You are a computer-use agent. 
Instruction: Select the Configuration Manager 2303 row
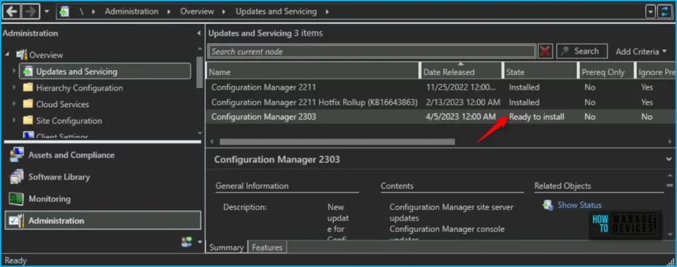(441, 116)
